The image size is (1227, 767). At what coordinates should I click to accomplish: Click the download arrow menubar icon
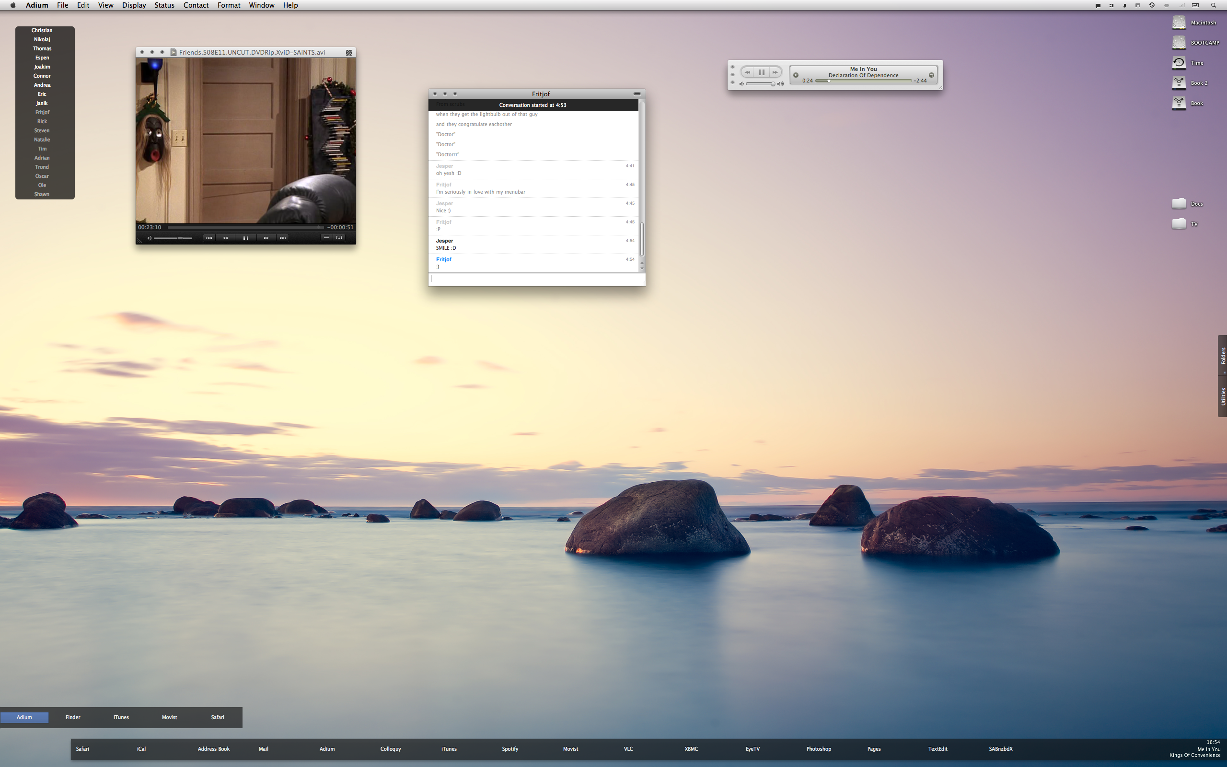point(1124,5)
